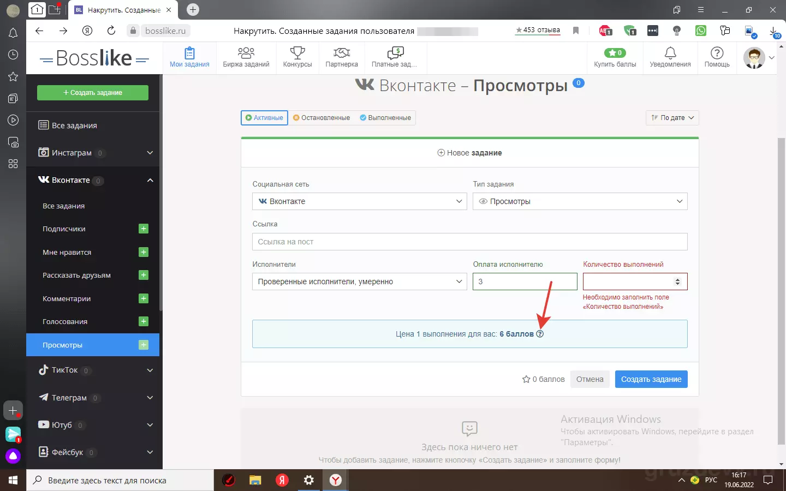Open favorites star in browser sidebar
Screen dimensions: 786x491
(x=13, y=76)
